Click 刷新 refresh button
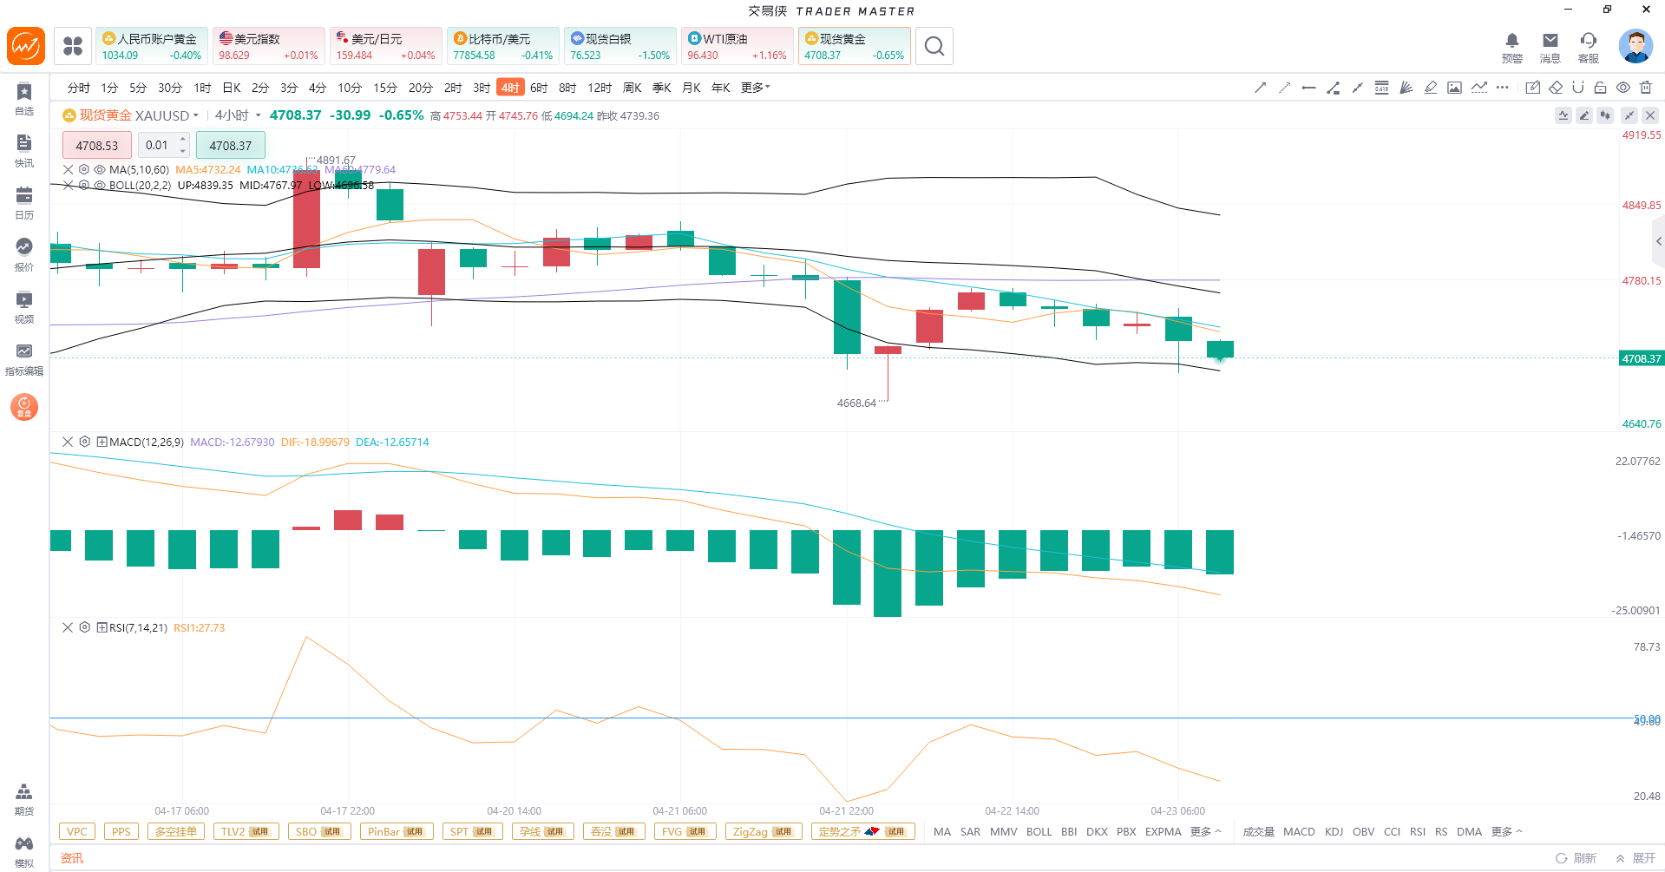This screenshot has height=872, width=1665. coord(1577,858)
